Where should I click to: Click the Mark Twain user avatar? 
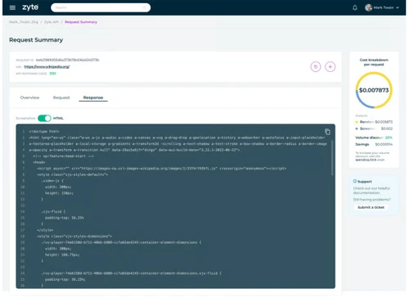click(x=369, y=7)
